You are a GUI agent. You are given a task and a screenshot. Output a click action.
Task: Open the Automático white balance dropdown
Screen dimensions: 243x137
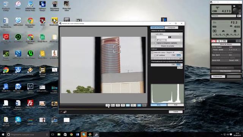(x=168, y=34)
